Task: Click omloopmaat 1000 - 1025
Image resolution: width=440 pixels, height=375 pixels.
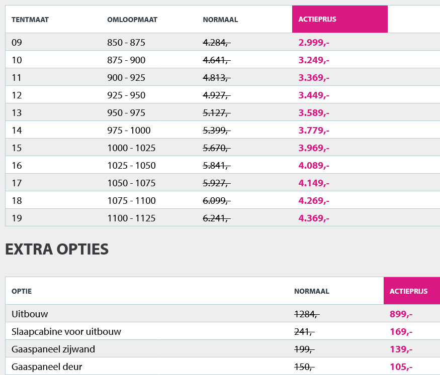Action: pos(131,148)
